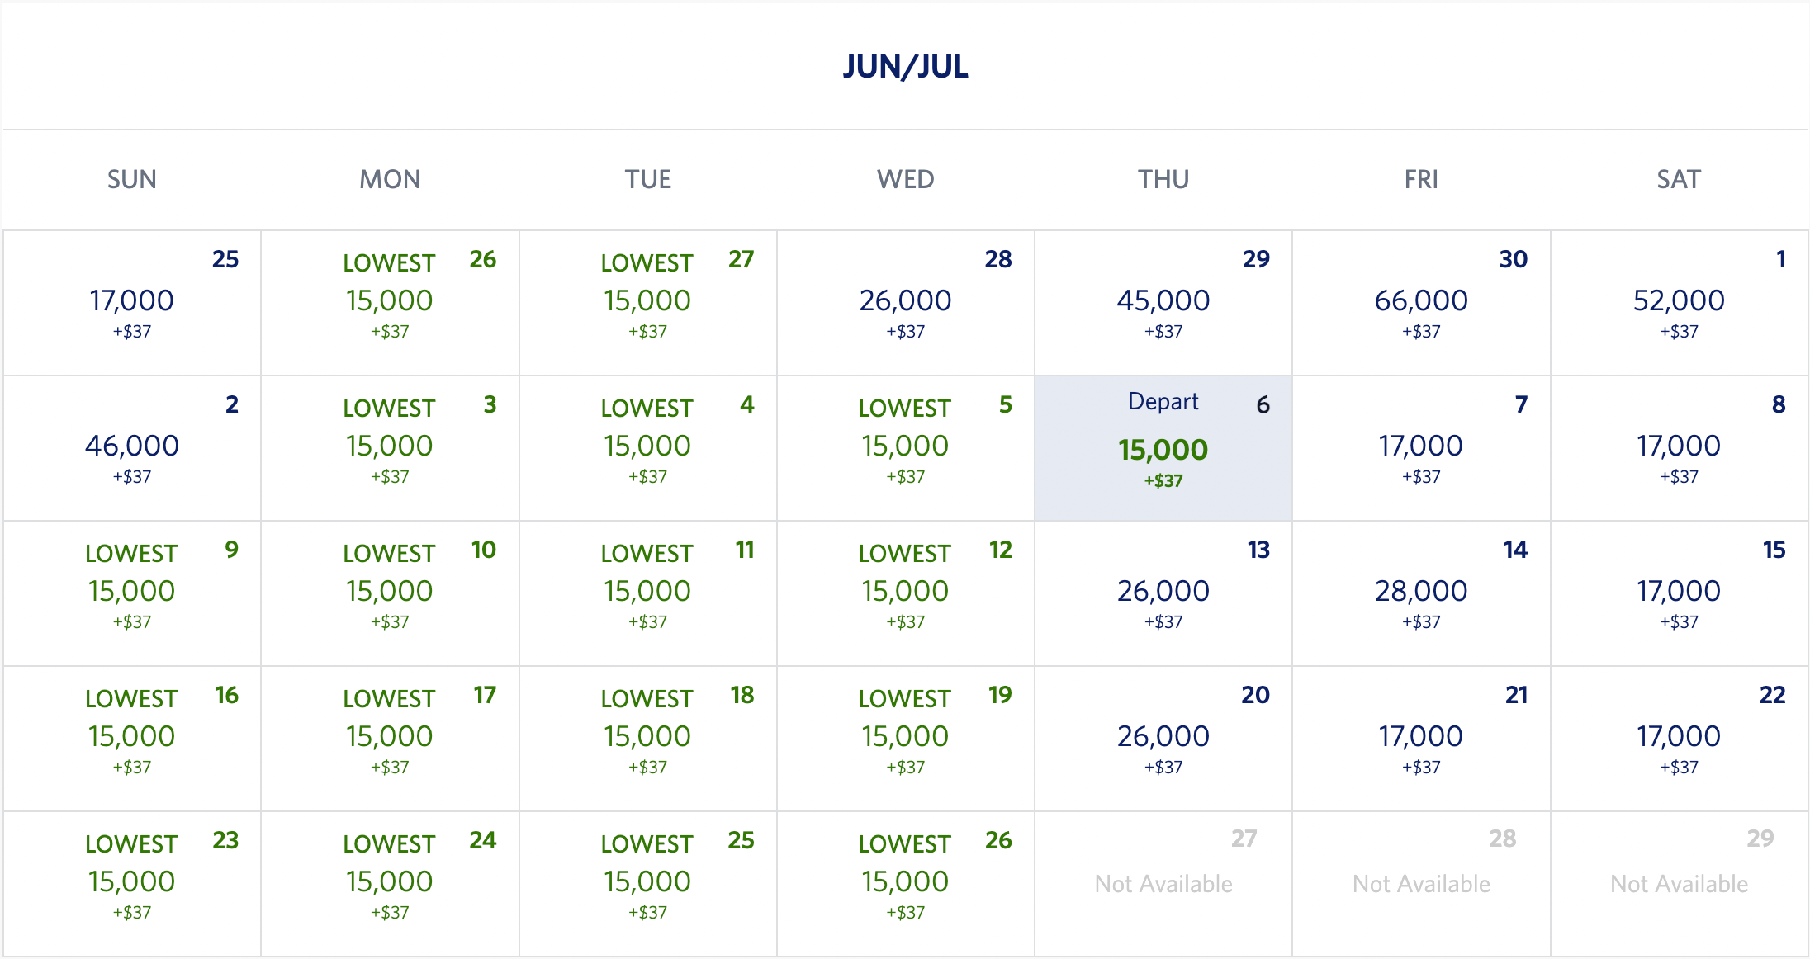Select Tuesday July 4 lowest fare
Screen dimensions: 1810x959
(x=647, y=447)
